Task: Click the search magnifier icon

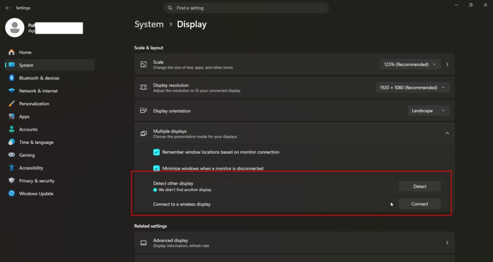Action: click(x=170, y=8)
